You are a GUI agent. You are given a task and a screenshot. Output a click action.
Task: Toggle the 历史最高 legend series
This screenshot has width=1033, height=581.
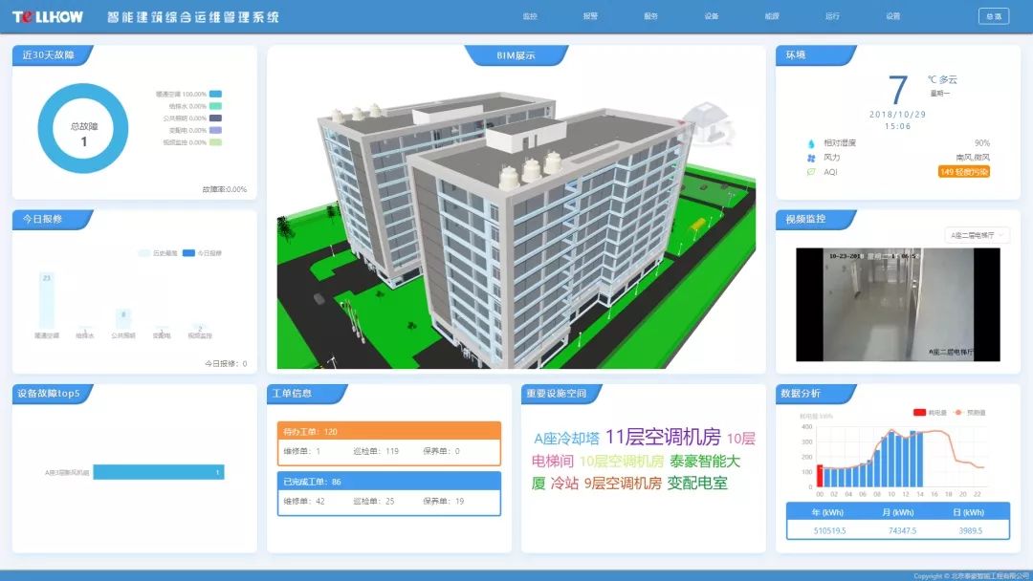click(x=159, y=253)
